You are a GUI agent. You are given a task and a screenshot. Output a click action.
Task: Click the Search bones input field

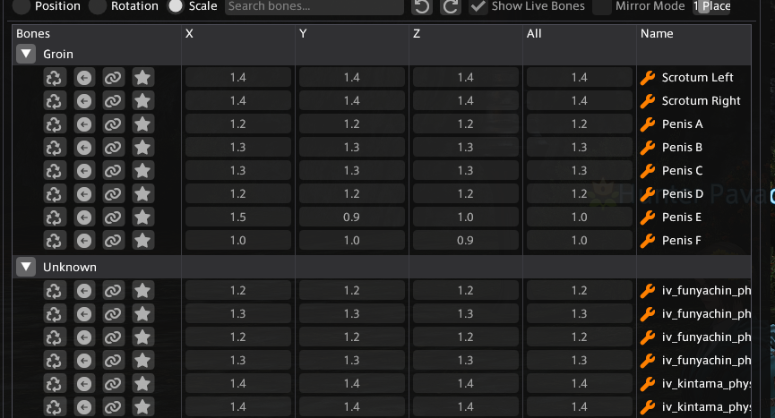(314, 6)
